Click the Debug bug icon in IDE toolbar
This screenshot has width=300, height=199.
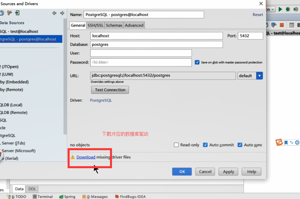288,9
